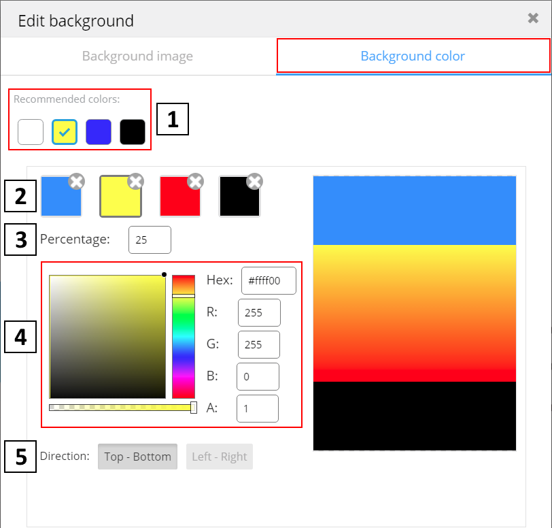Open the Background color tab
Screen dimensions: 552x528
coord(413,56)
